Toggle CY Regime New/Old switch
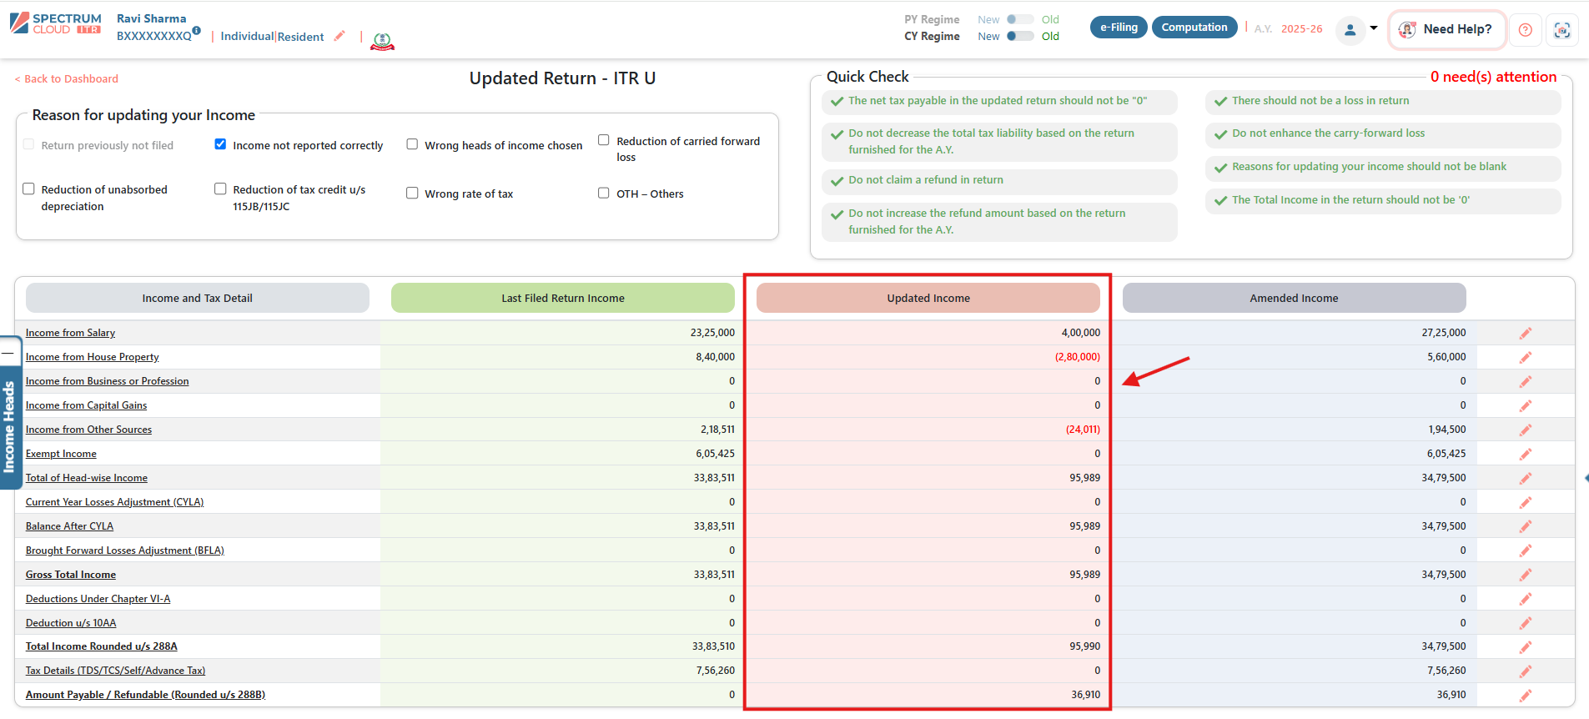Viewport: 1589px width, 719px height. (x=1020, y=36)
